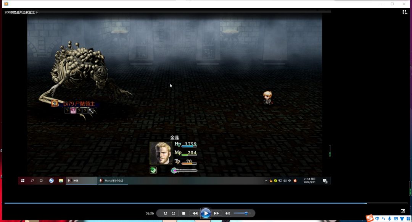The image size is (412, 222).
Task: Click the seek bar to jump in the video
Action: (x=206, y=203)
